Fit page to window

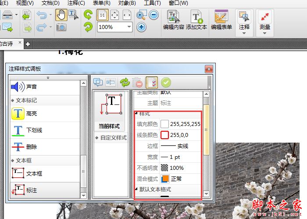[114, 15]
